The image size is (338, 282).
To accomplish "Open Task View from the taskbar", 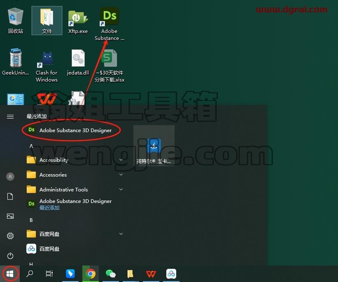I will click(x=49, y=274).
